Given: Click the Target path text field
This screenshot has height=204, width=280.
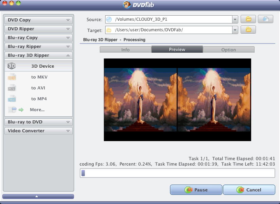Looking at the screenshot, I should pos(169,30).
